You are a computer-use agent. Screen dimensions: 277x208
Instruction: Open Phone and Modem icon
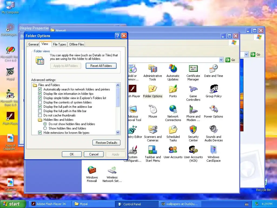[193, 113]
